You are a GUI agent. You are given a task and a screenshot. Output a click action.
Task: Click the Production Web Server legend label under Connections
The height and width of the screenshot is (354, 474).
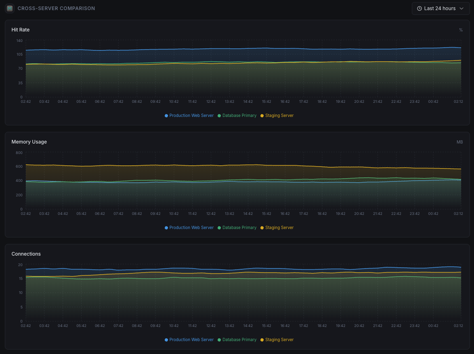coord(192,339)
